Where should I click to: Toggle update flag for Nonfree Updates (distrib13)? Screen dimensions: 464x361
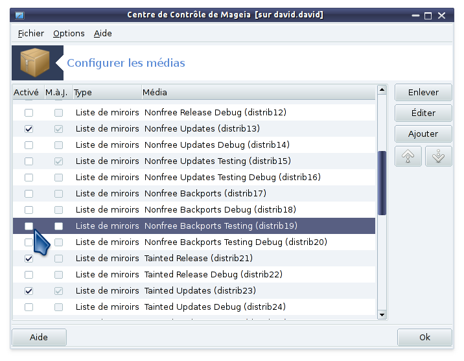[58, 129]
